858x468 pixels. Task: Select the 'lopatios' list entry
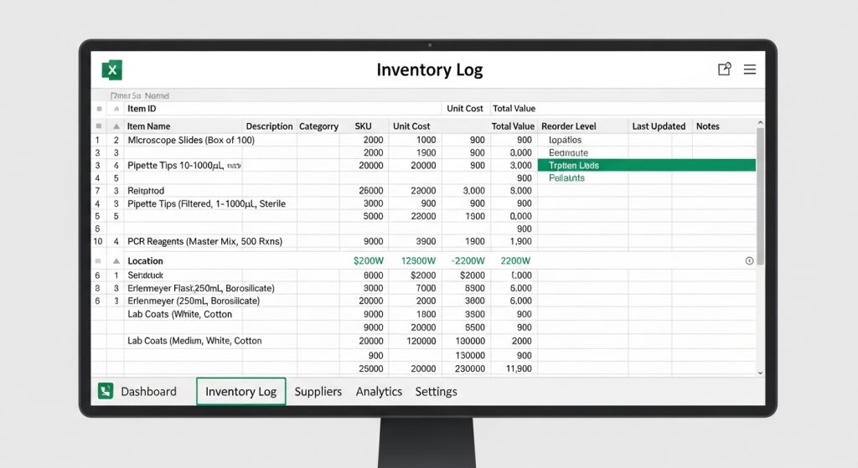pyautogui.click(x=566, y=140)
